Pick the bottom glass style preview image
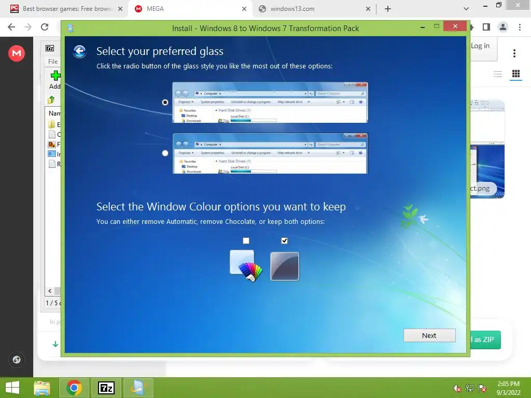The width and height of the screenshot is (531, 398). tap(270, 153)
